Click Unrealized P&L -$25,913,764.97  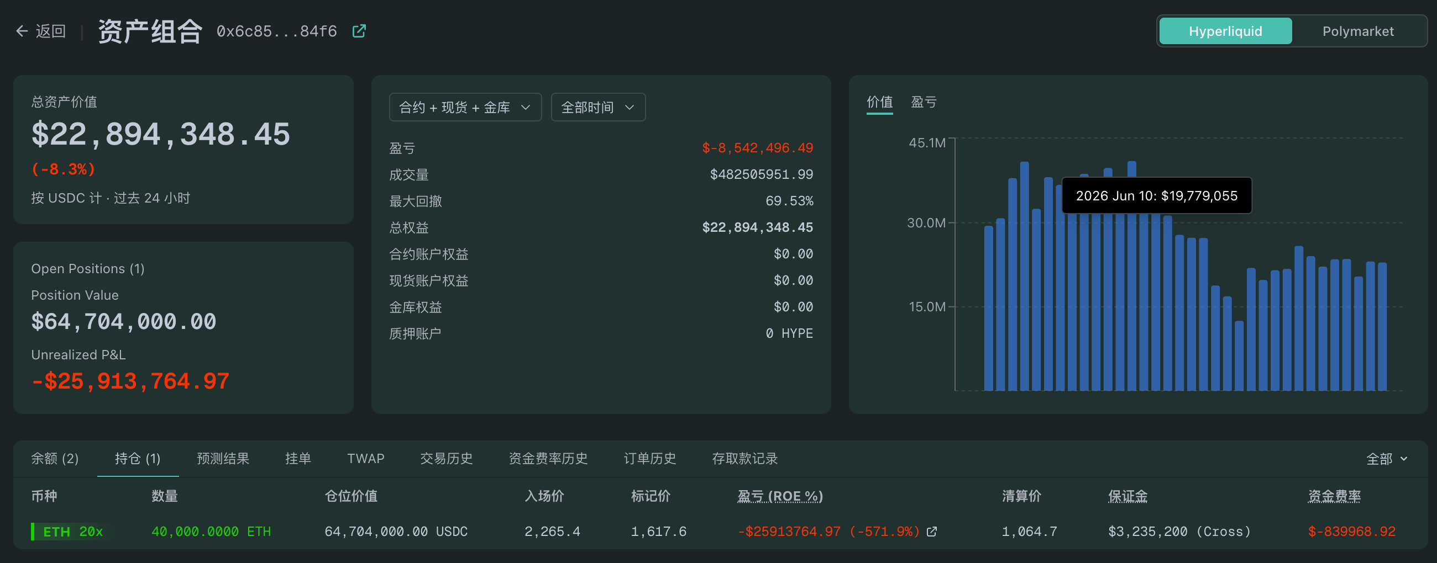(130, 381)
